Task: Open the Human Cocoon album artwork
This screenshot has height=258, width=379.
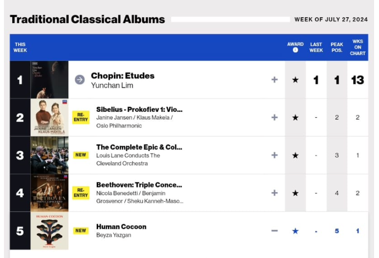Action: tap(49, 231)
